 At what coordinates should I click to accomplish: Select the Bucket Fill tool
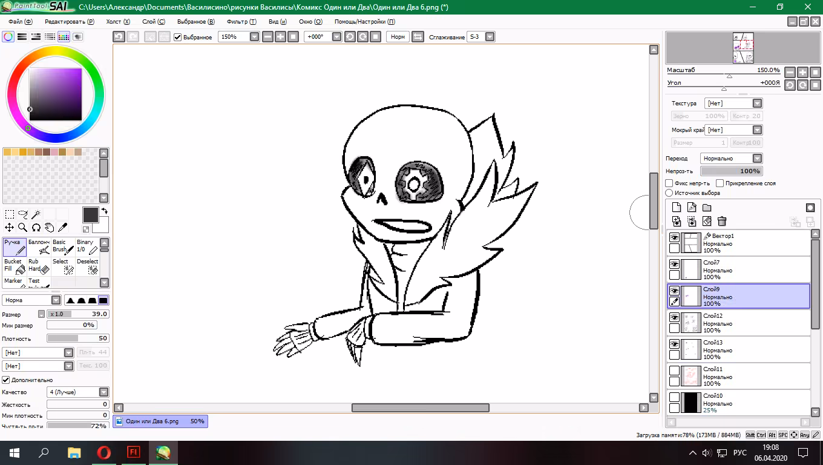tap(15, 266)
